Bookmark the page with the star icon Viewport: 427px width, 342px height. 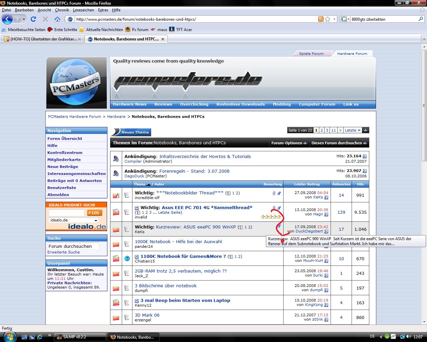click(328, 19)
